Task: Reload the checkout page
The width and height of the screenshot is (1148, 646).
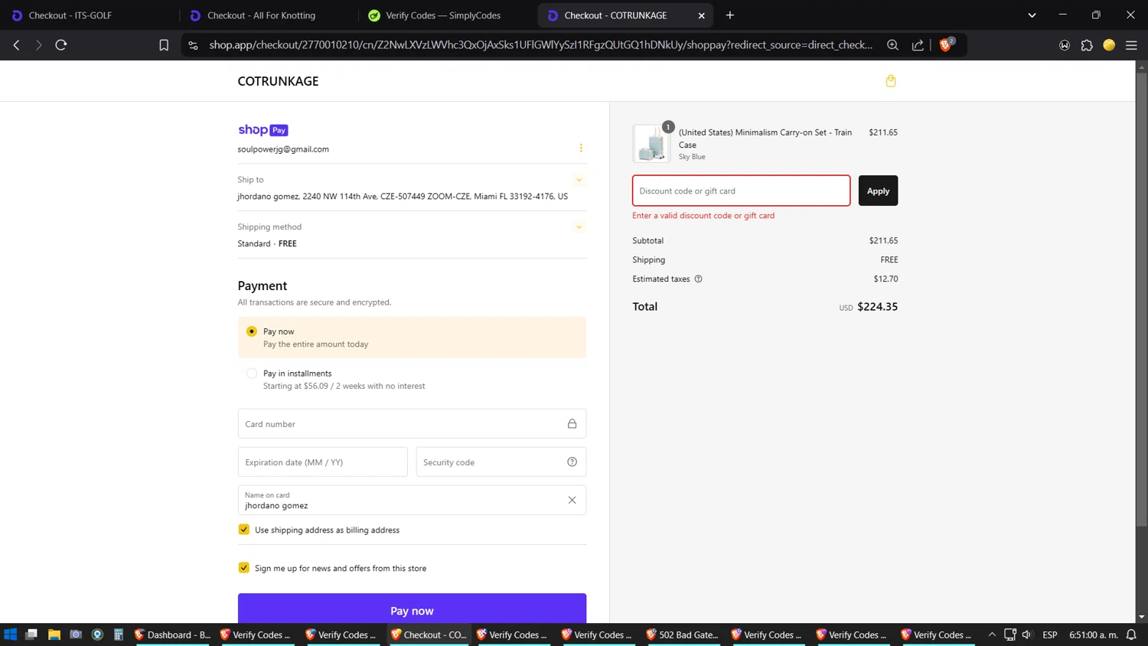Action: coord(61,45)
